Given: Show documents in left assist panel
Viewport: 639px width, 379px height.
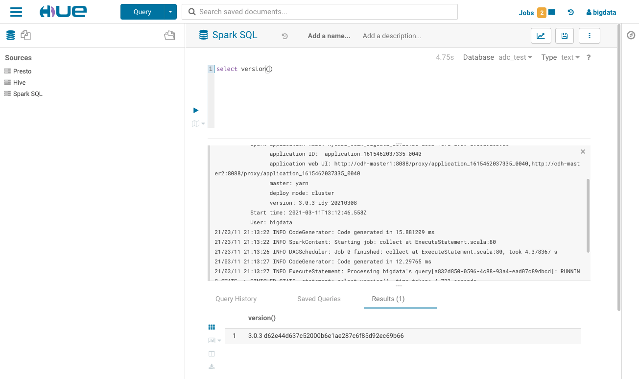Looking at the screenshot, I should pyautogui.click(x=26, y=35).
